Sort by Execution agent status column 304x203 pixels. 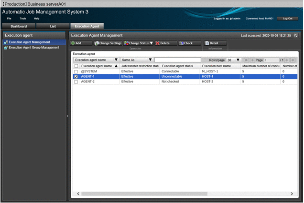coord(180,66)
